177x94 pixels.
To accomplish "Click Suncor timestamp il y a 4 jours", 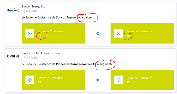I will click(x=30, y=11).
